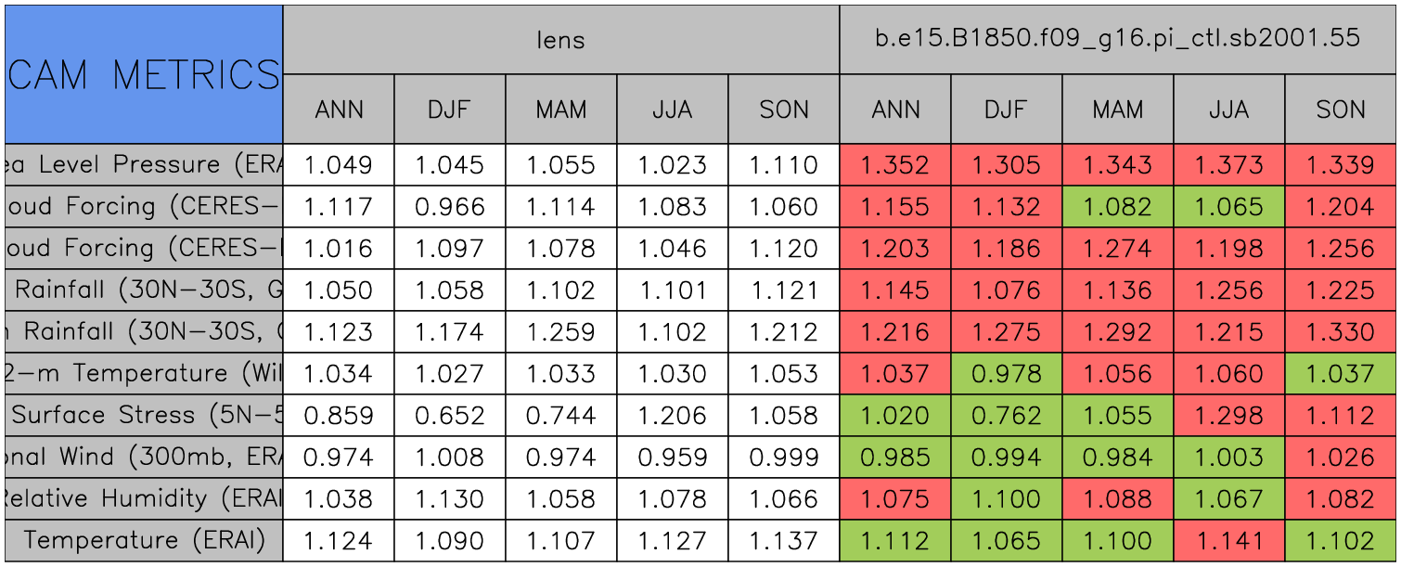Select the last row's Temperature (ERAI) label
The height and width of the screenshot is (567, 1401).
[144, 541]
